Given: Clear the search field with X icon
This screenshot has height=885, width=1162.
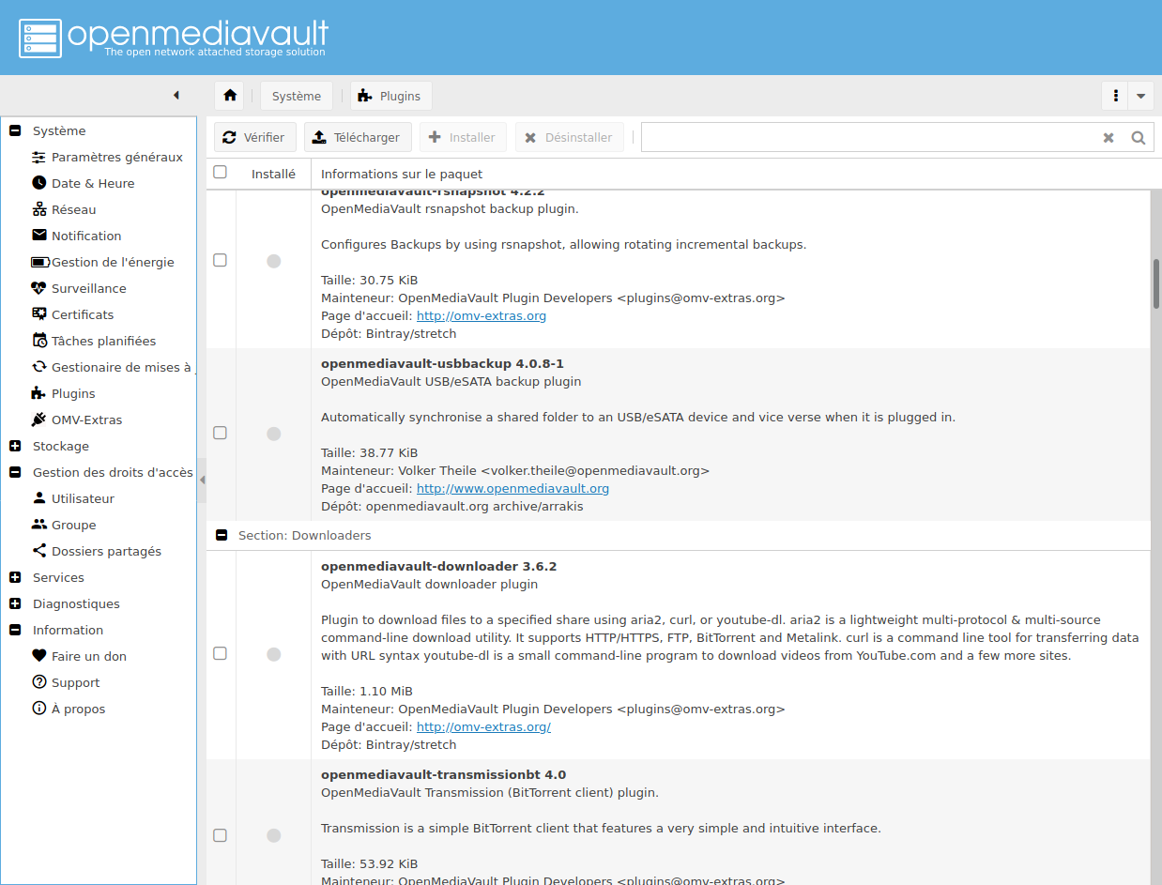Looking at the screenshot, I should coord(1108,138).
